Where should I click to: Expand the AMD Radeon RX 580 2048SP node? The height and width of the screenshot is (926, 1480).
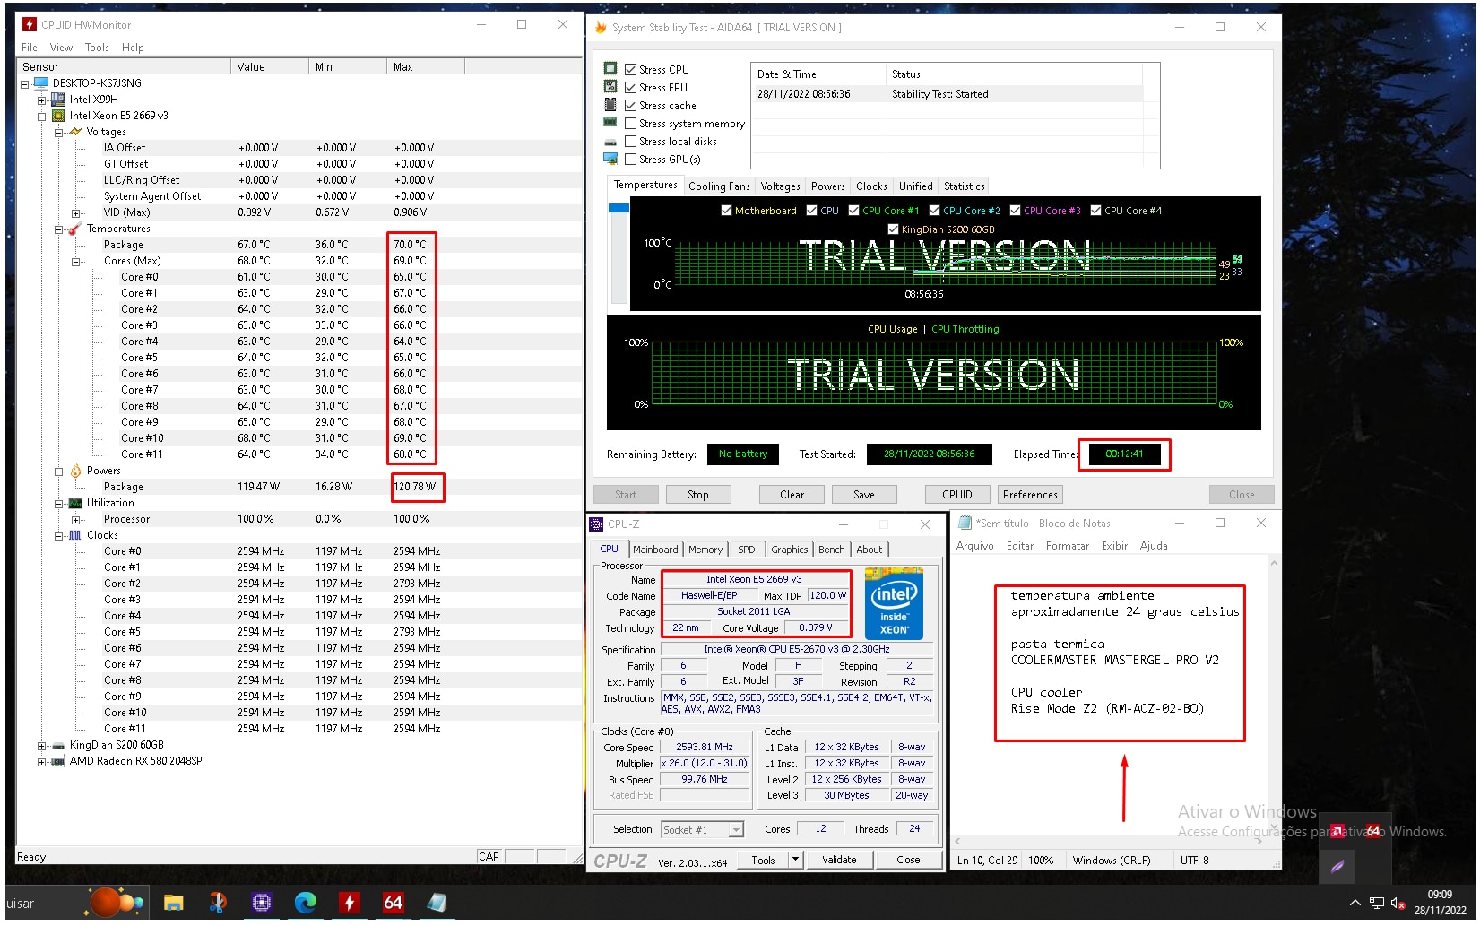pos(41,762)
